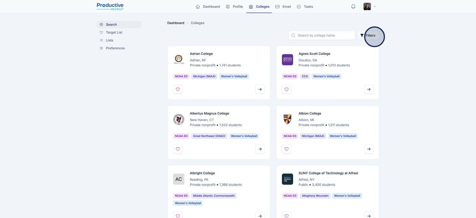Click Agnes Scott's Women's Volleyball tag
This screenshot has width=476, height=218.
click(326, 76)
